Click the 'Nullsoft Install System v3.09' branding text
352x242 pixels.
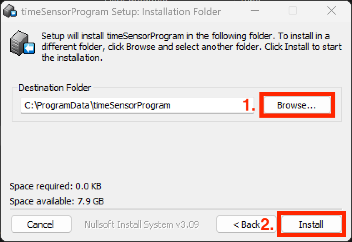pyautogui.click(x=141, y=224)
